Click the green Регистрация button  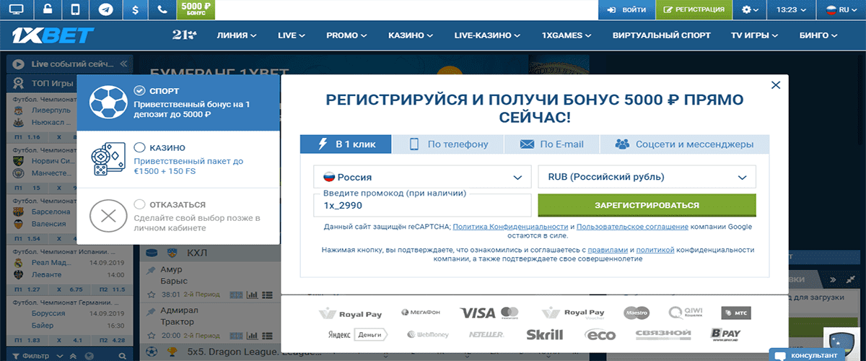[694, 10]
